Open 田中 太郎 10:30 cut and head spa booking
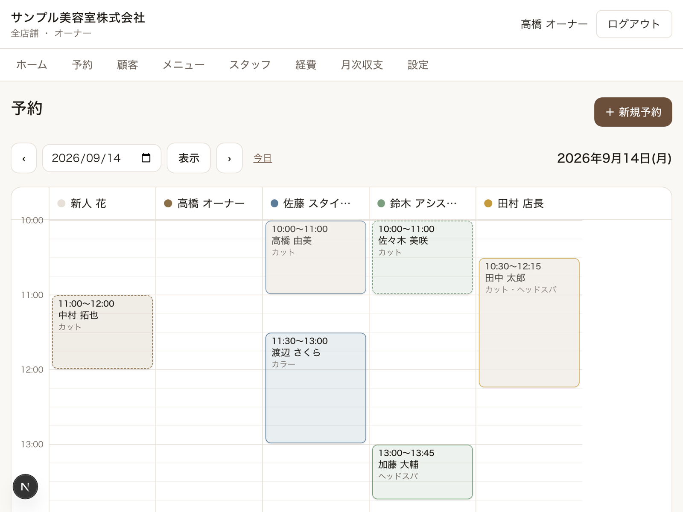 [x=529, y=323]
